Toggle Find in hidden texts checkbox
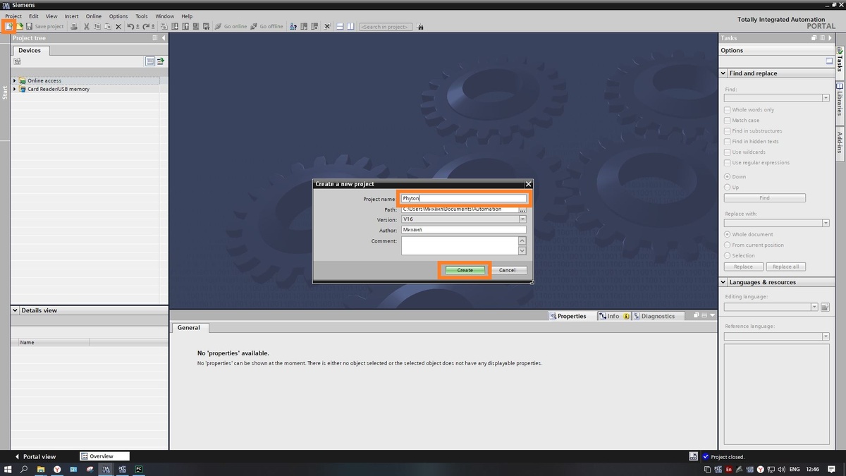Screen dimensions: 846x476 point(728,142)
